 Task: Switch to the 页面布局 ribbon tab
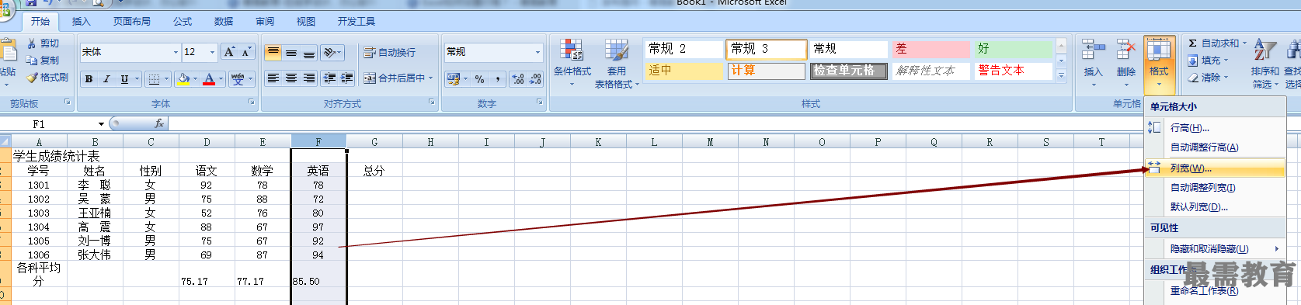tap(132, 22)
